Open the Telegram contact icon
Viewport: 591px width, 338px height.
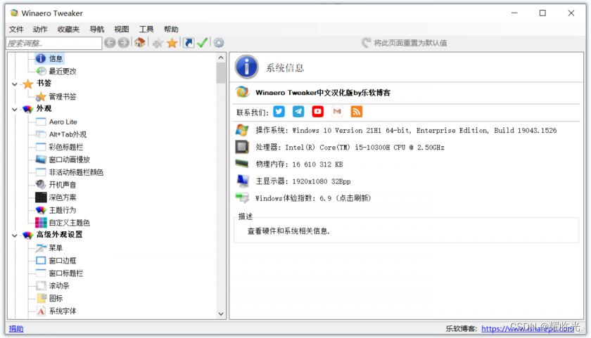[298, 112]
